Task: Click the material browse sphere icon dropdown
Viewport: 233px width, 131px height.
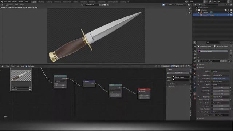Action: (199, 61)
